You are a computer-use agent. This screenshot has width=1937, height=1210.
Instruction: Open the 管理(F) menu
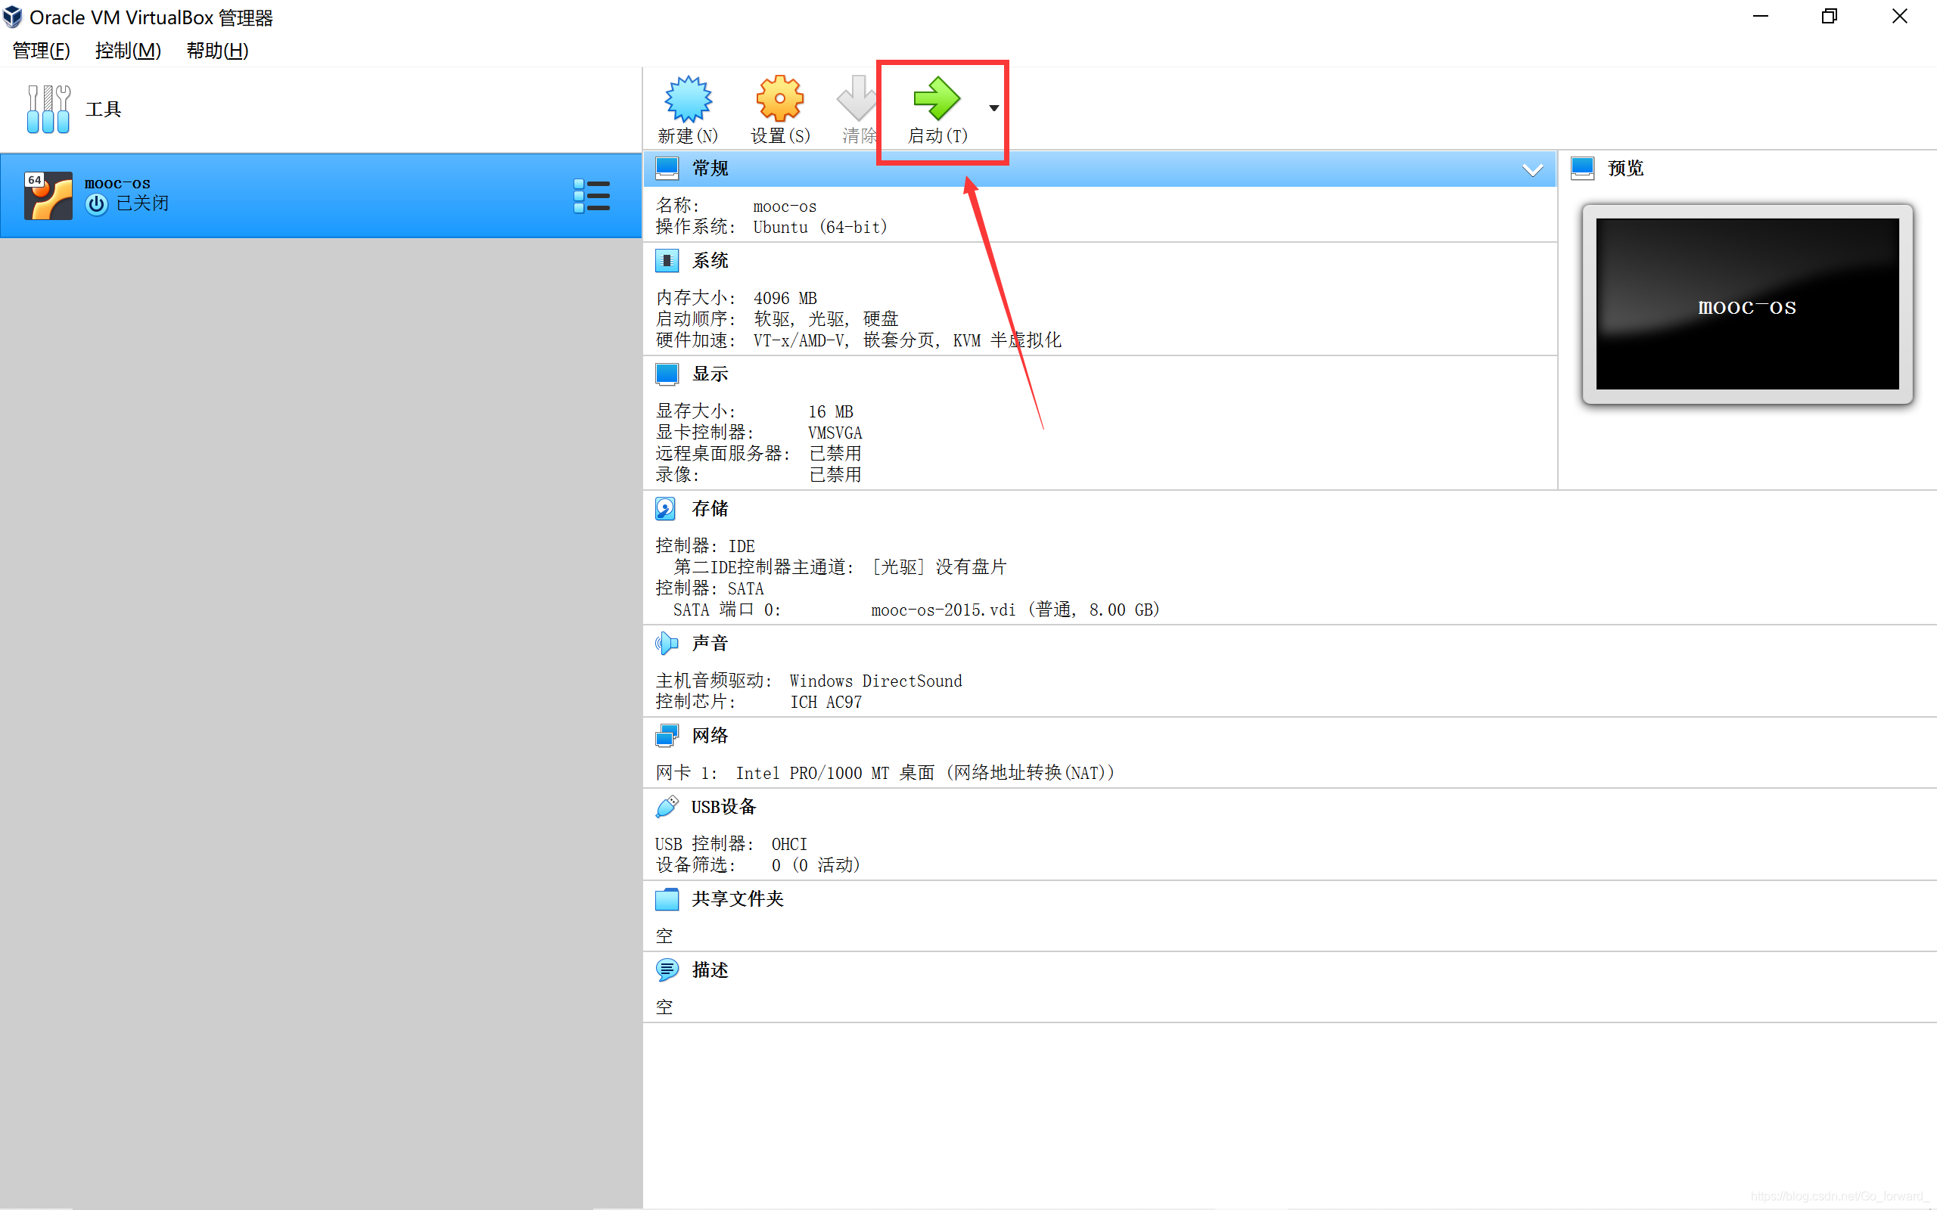(x=42, y=51)
